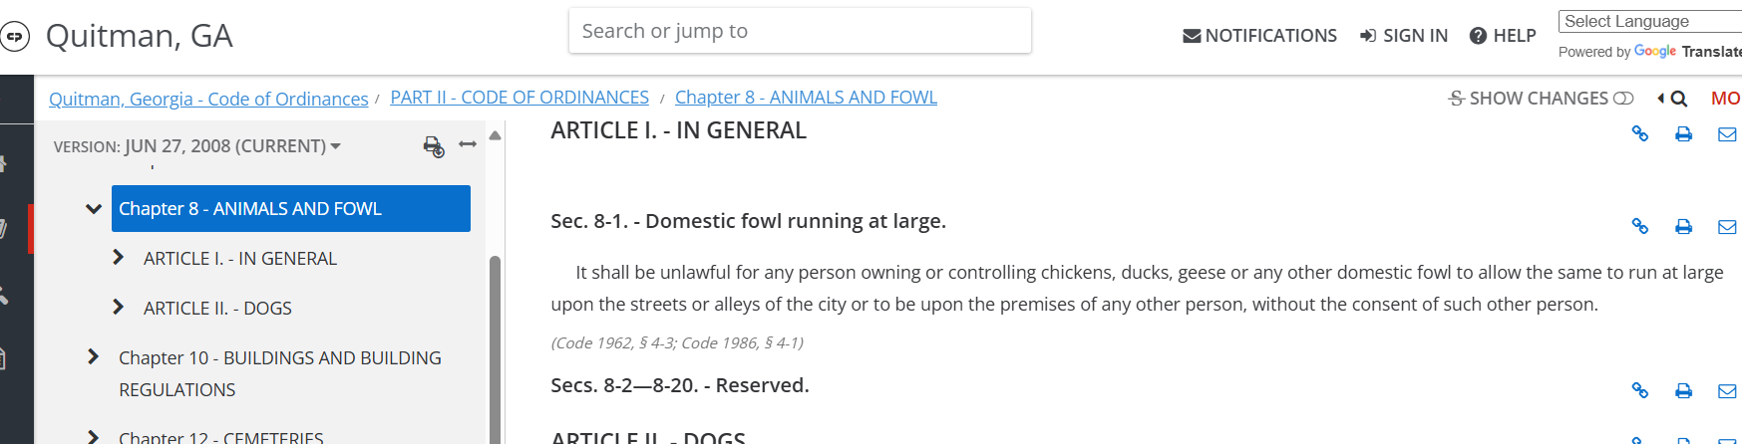
Task: Open Notifications in the top menu
Action: (x=1259, y=36)
